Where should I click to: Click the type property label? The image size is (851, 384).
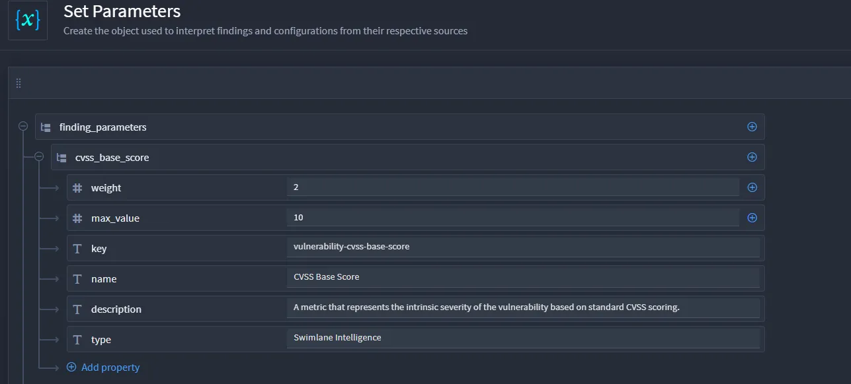101,340
